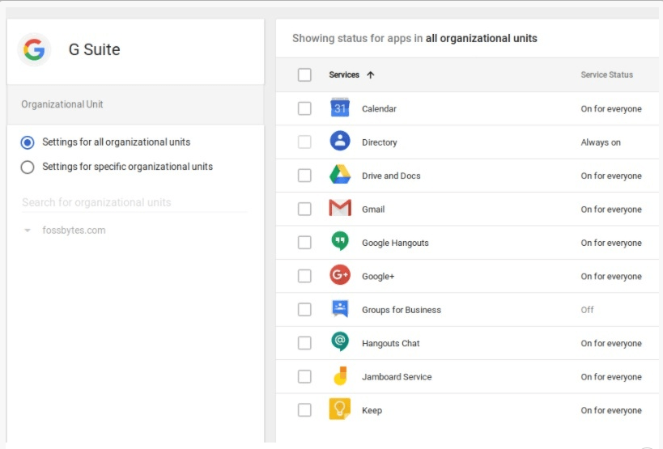Click the Gmail envelope icon

click(x=340, y=208)
